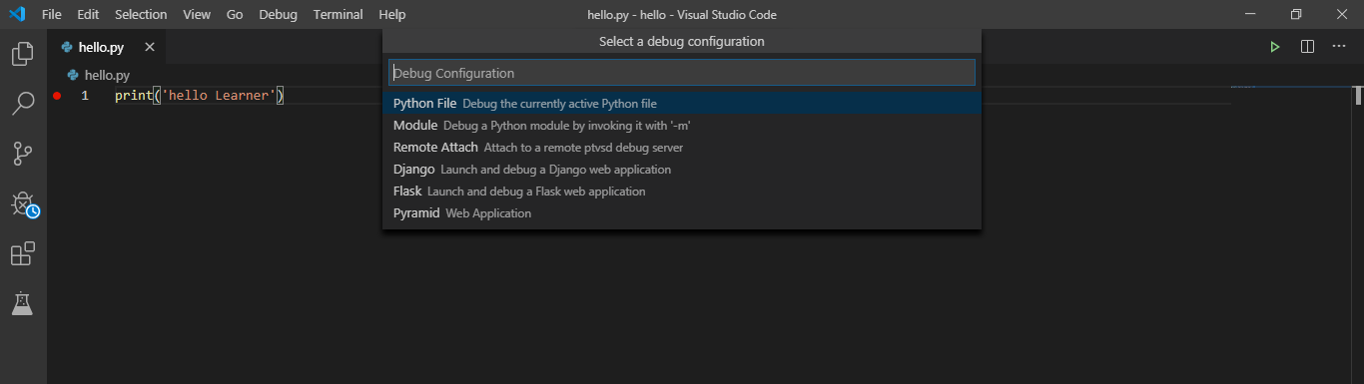Toggle the breakpoint on line 1
The height and width of the screenshot is (384, 1364).
click(57, 96)
